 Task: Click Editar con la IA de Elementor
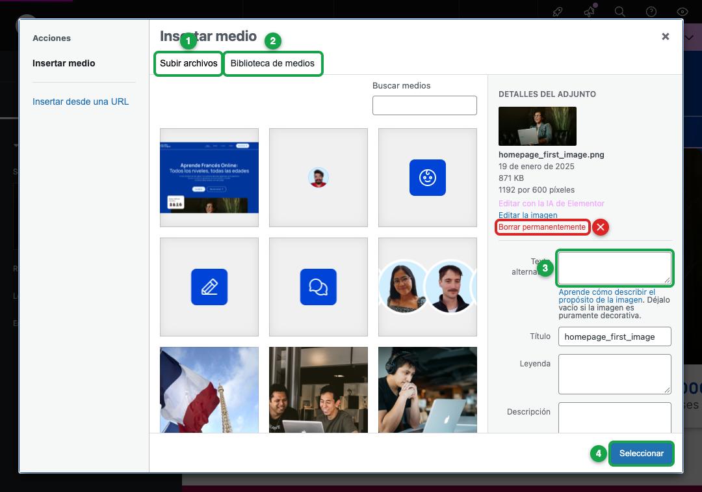551,204
